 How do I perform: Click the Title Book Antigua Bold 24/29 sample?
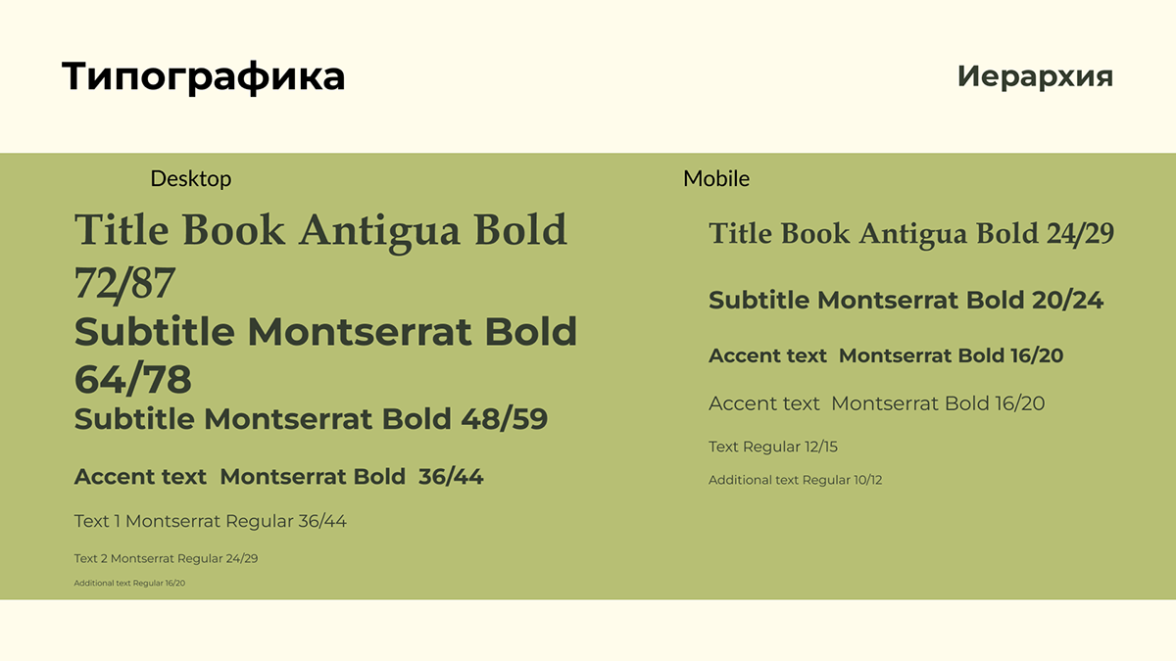click(911, 234)
